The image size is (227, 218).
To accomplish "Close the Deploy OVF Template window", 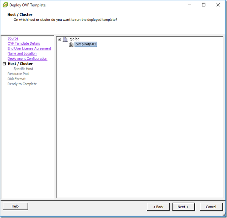I will (x=218, y=5).
